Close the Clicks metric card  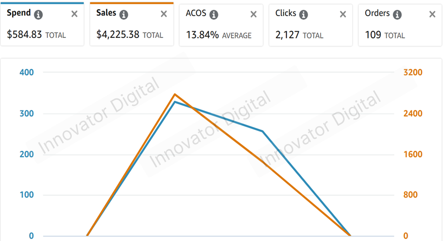click(343, 14)
